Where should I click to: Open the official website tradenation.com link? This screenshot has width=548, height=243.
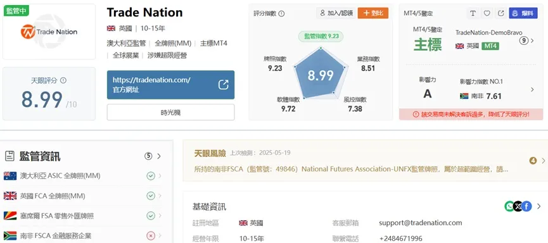pos(170,85)
